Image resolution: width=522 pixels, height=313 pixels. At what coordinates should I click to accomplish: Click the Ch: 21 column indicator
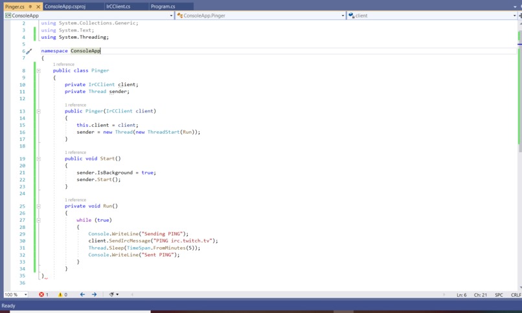(x=480, y=295)
